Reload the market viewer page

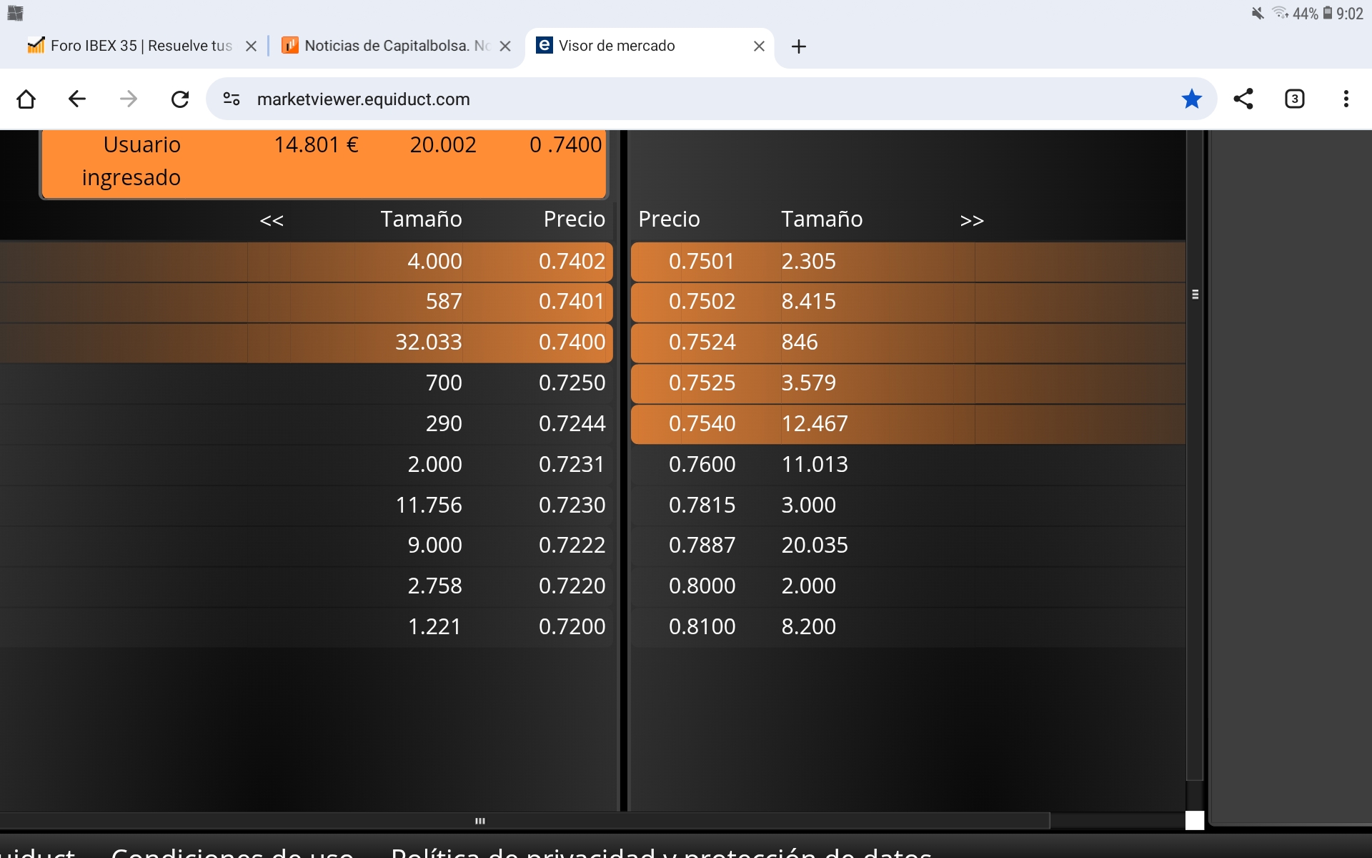pyautogui.click(x=180, y=99)
